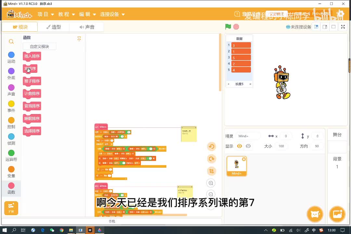Image resolution: width=351 pixels, height=234 pixels.
Task: Hide the sprite using crossed eye icon
Action: point(248,146)
